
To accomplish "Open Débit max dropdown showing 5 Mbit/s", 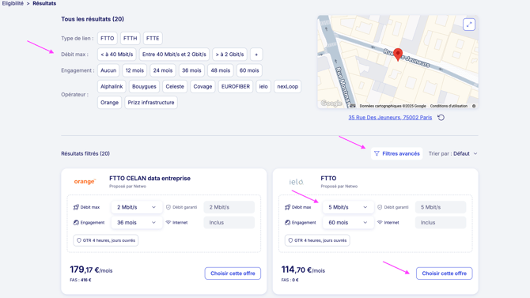I will [348, 207].
